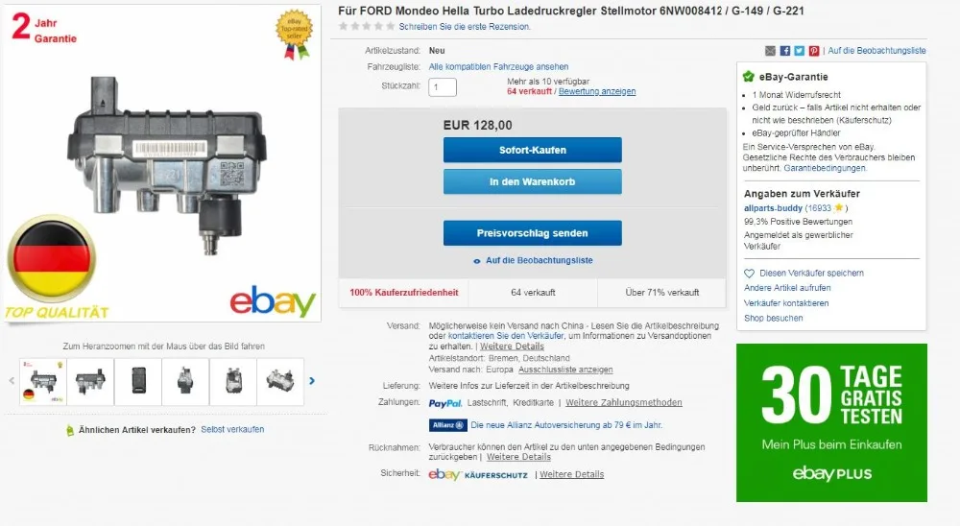
Task: Share listing on Twitter icon
Action: (x=800, y=51)
